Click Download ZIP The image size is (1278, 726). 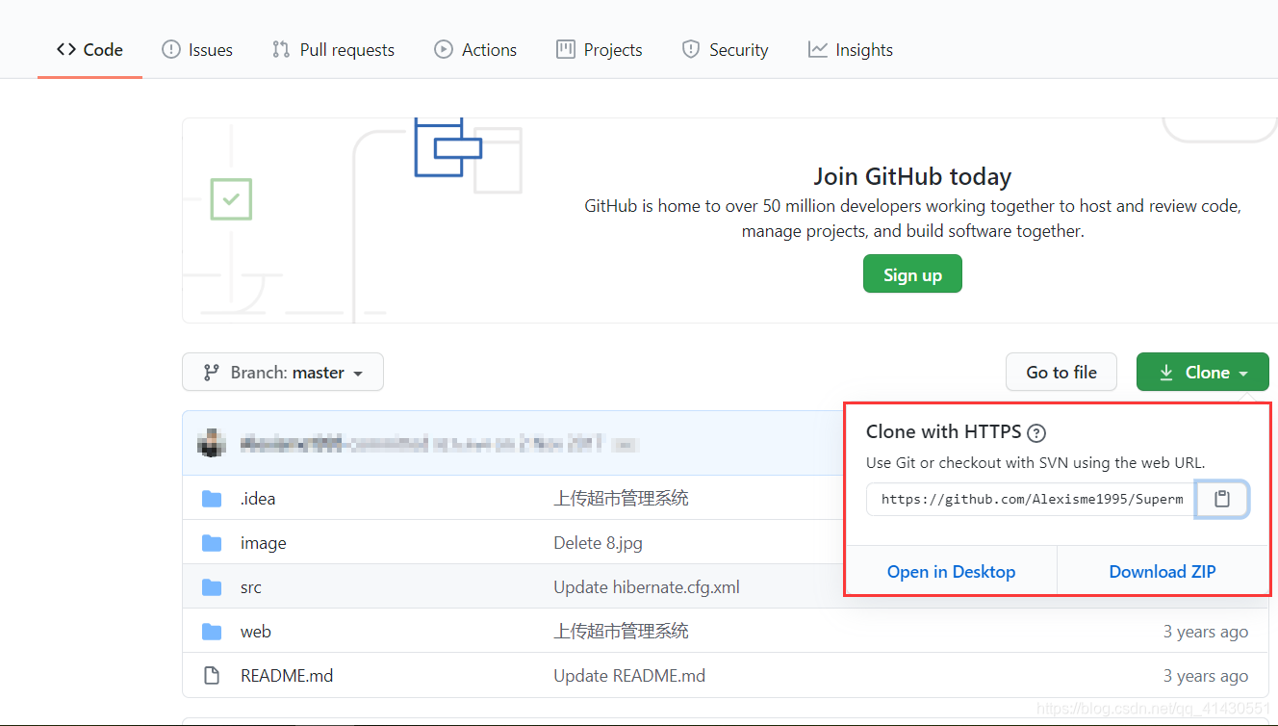(x=1163, y=572)
